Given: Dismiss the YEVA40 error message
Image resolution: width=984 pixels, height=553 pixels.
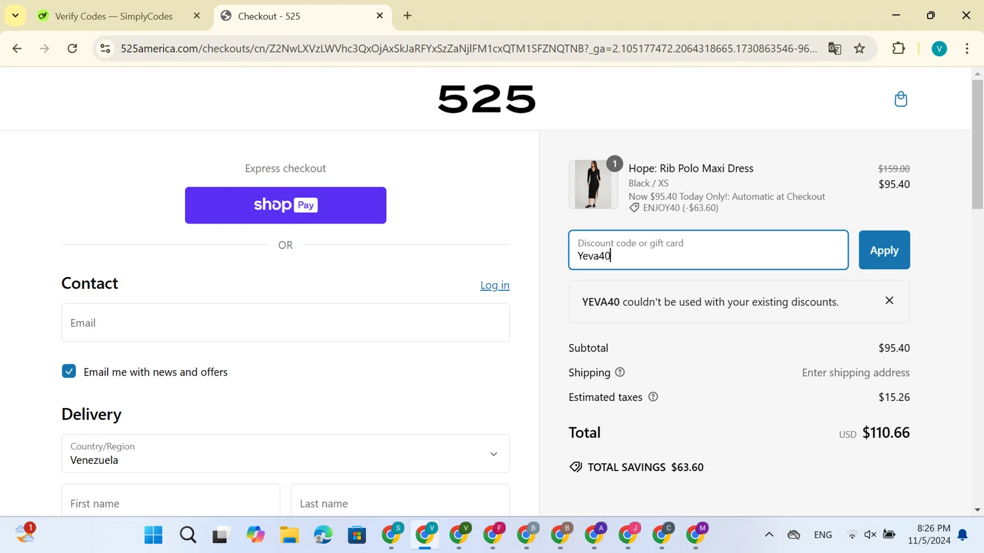Looking at the screenshot, I should point(889,301).
